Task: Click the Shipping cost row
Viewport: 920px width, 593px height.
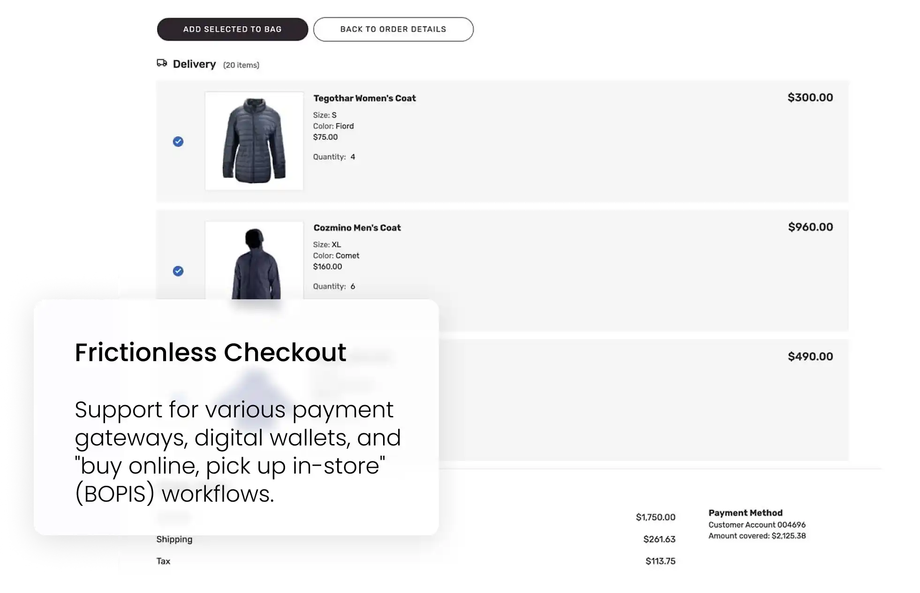Action: click(174, 539)
